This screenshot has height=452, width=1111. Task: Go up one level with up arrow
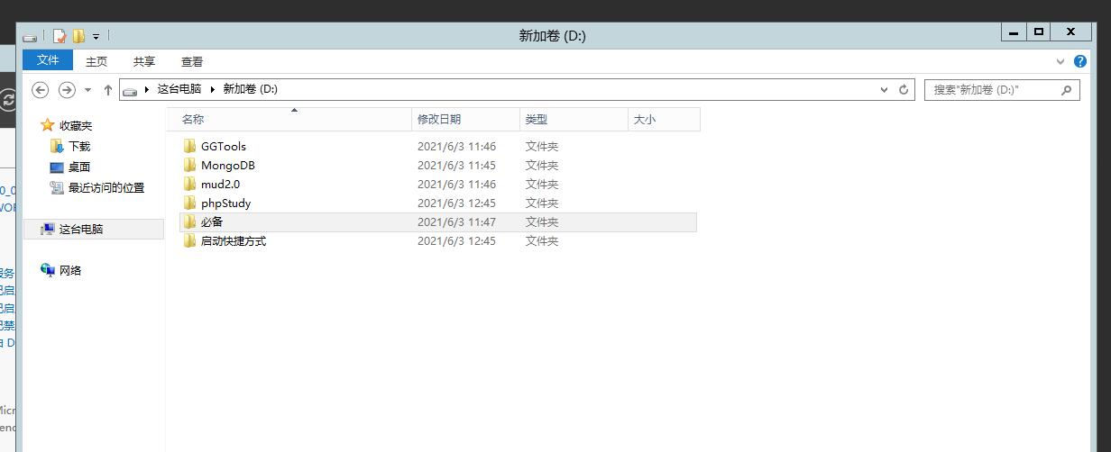click(x=108, y=90)
